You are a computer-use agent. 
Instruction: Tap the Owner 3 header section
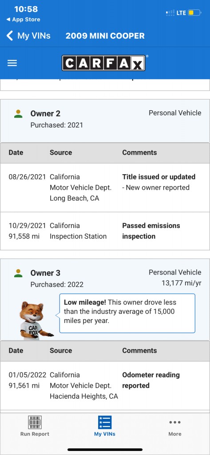105,299
